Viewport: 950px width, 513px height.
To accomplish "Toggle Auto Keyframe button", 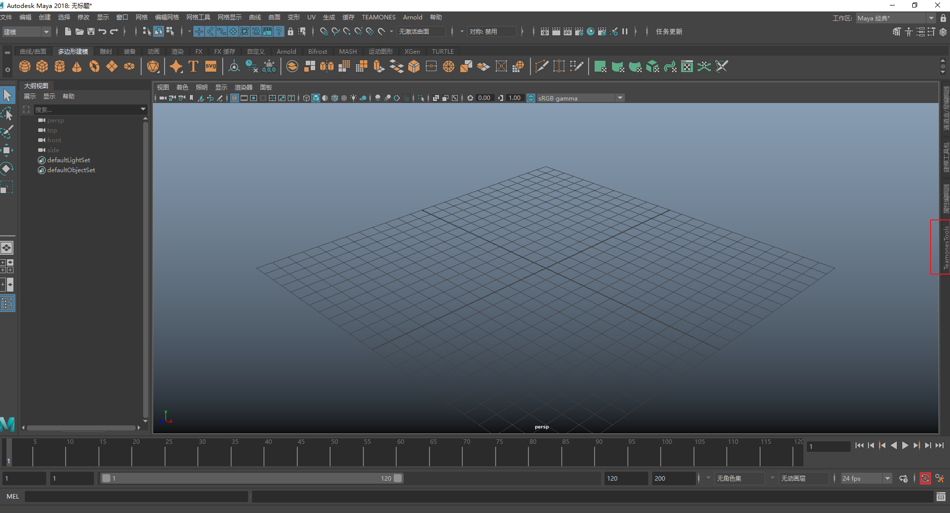I will pyautogui.click(x=925, y=478).
